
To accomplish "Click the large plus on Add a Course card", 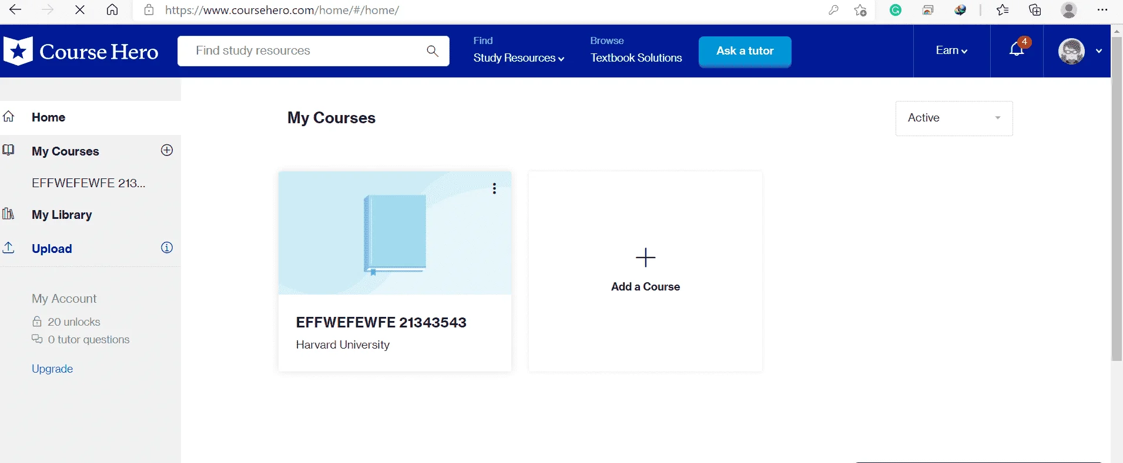I will [x=645, y=257].
